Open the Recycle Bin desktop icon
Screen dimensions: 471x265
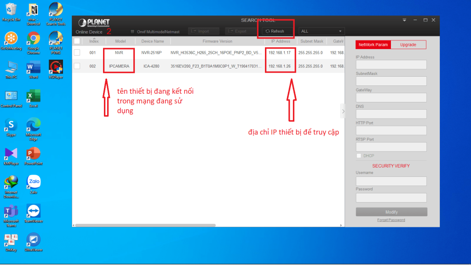click(x=11, y=12)
